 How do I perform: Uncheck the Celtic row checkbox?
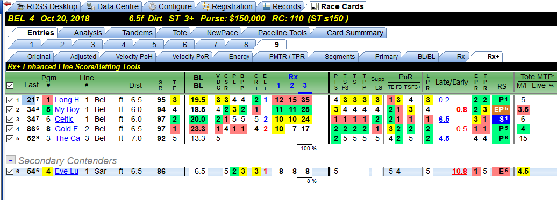(10, 119)
